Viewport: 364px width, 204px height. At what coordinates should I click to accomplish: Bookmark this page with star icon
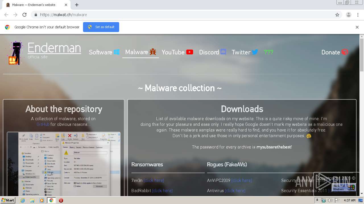337,15
